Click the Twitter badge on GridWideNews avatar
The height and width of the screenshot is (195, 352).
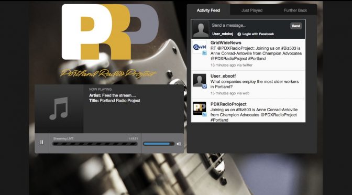pyautogui.click(x=204, y=53)
